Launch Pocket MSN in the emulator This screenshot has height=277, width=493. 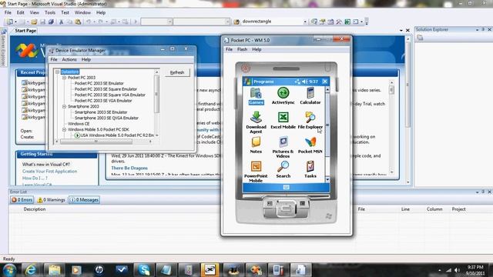tap(310, 145)
